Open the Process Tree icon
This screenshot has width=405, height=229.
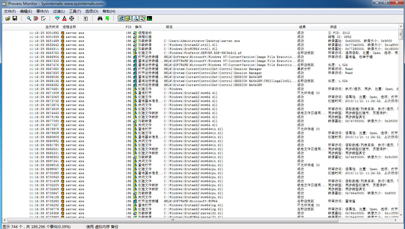coord(86,18)
